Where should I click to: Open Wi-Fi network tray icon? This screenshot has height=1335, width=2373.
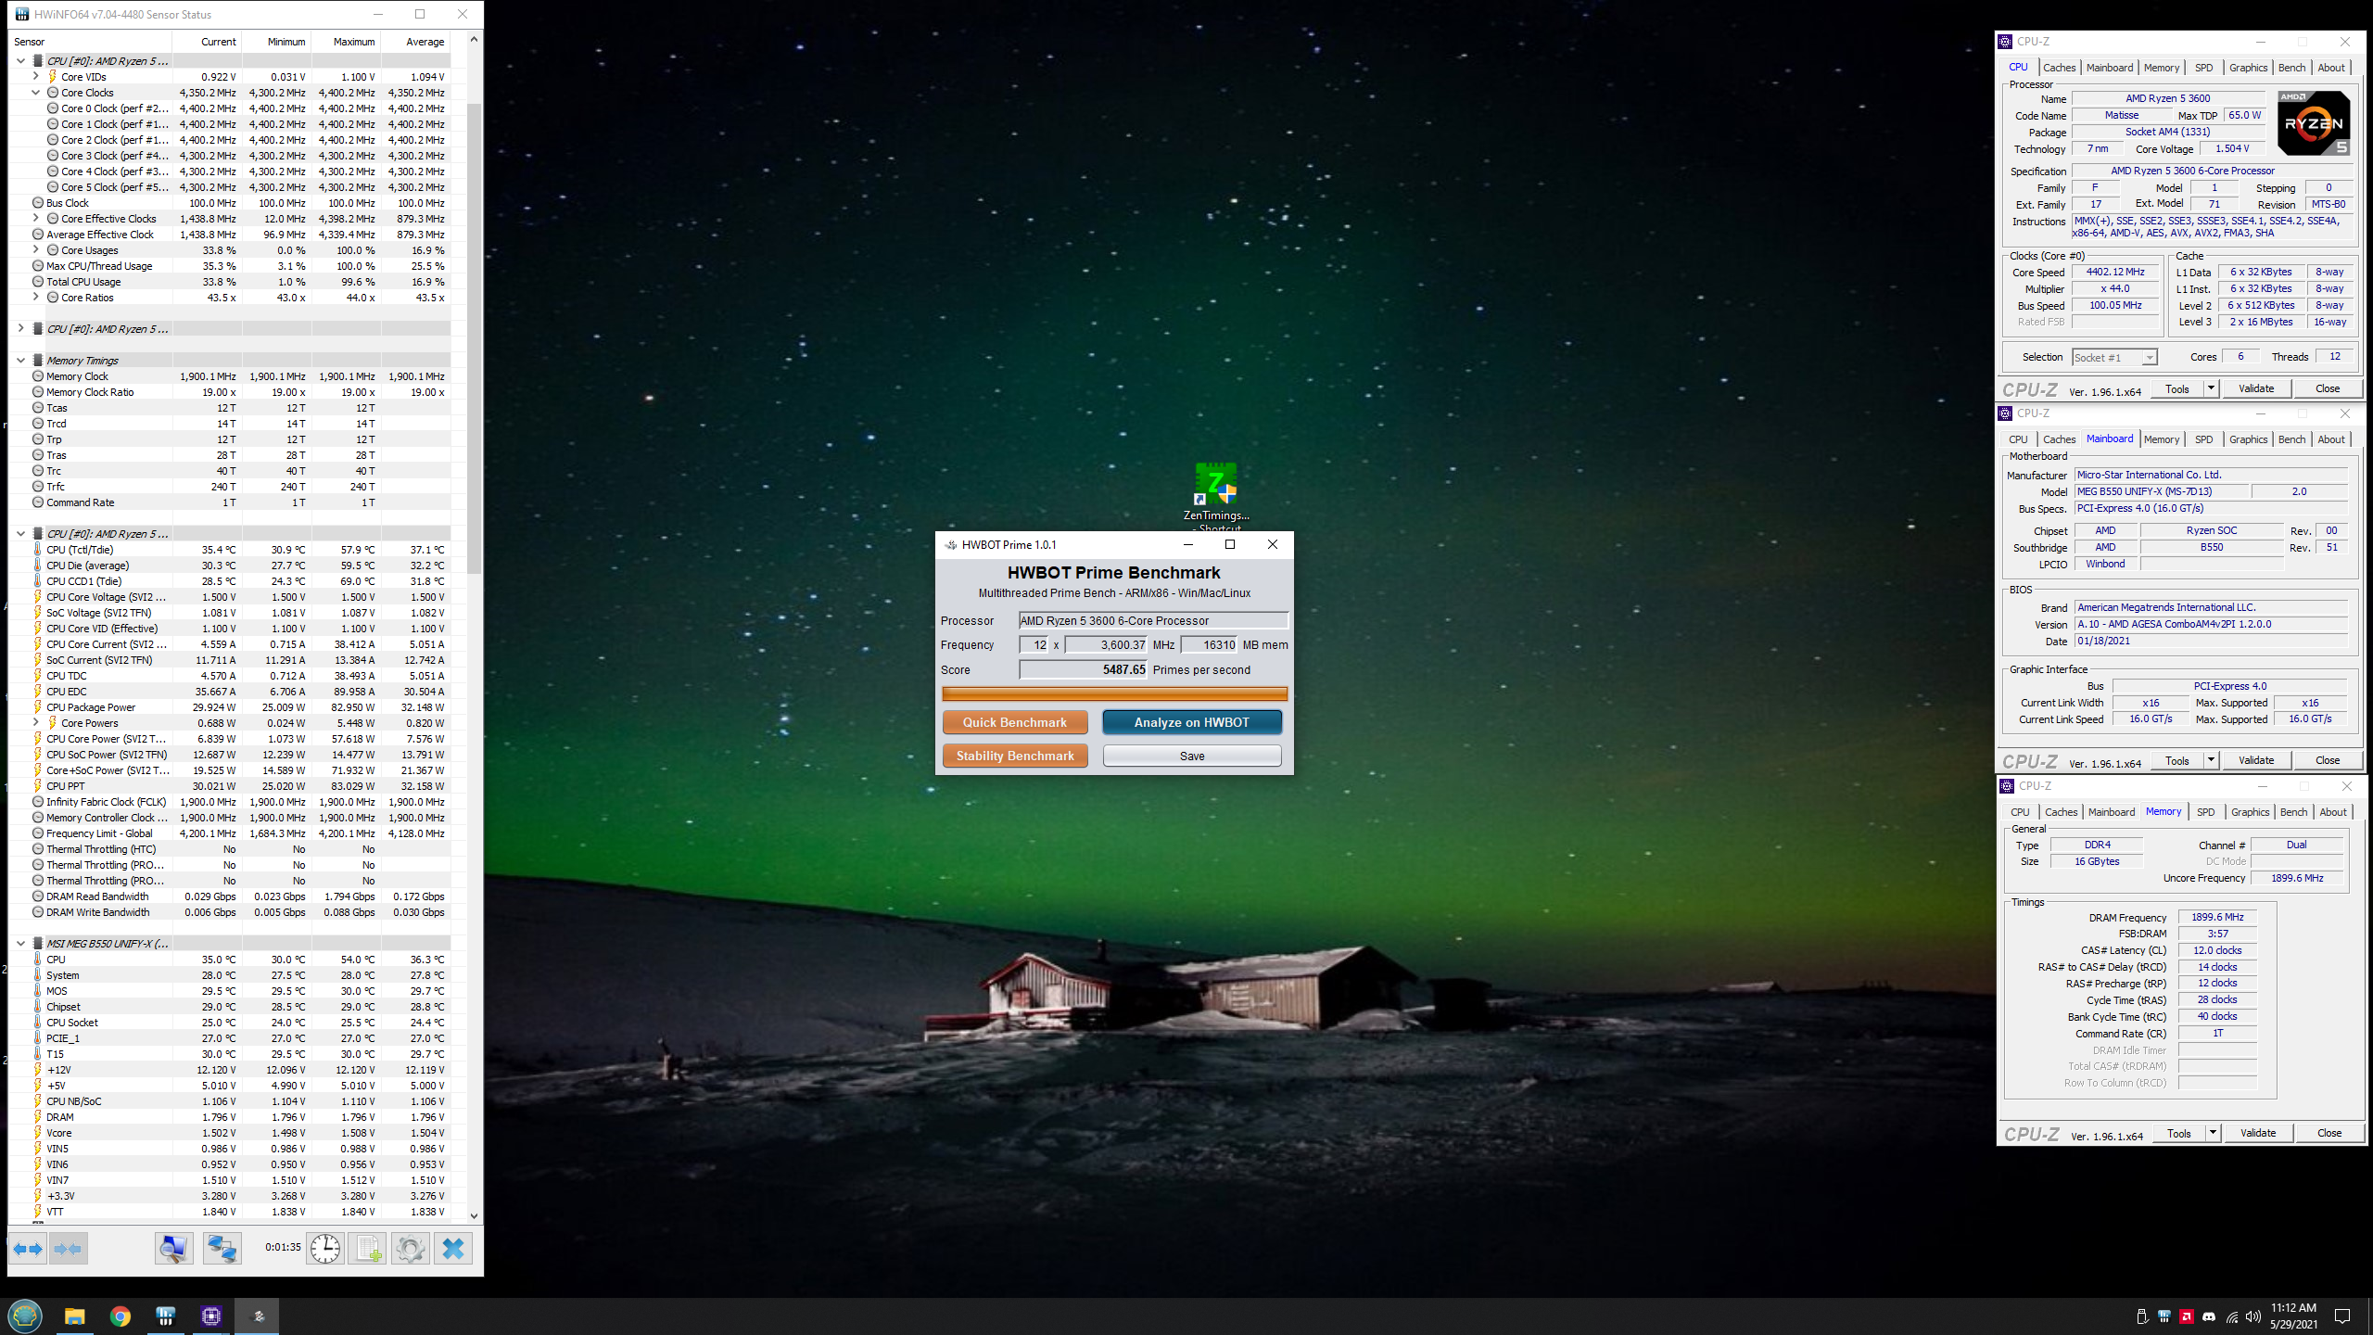point(2232,1316)
